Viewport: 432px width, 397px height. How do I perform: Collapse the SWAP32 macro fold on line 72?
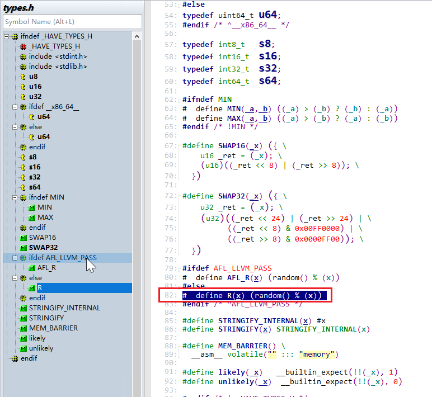(179, 196)
